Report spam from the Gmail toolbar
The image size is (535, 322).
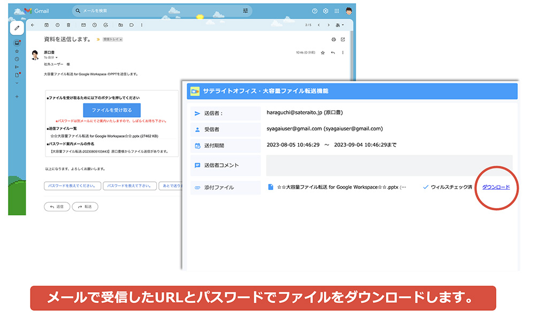click(x=57, y=25)
